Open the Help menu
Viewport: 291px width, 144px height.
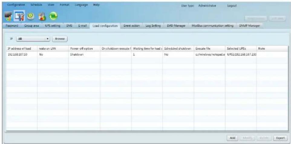click(97, 4)
